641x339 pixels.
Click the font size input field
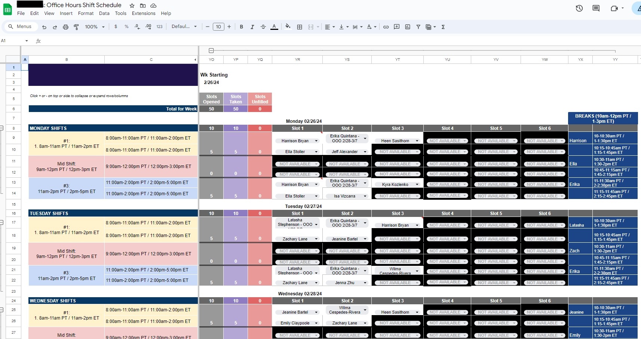(x=218, y=27)
